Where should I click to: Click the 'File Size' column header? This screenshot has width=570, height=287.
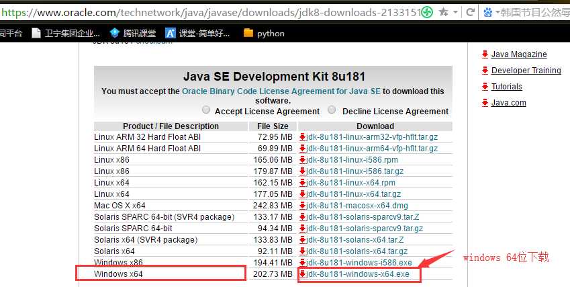(273, 126)
